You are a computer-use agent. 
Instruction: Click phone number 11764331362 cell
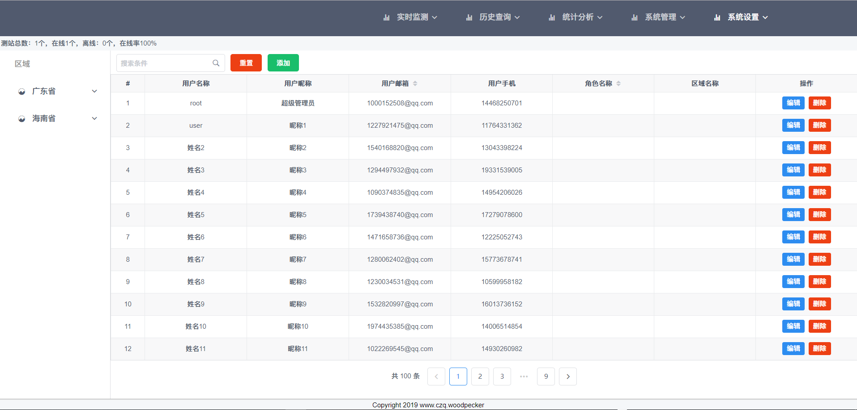(x=502, y=126)
